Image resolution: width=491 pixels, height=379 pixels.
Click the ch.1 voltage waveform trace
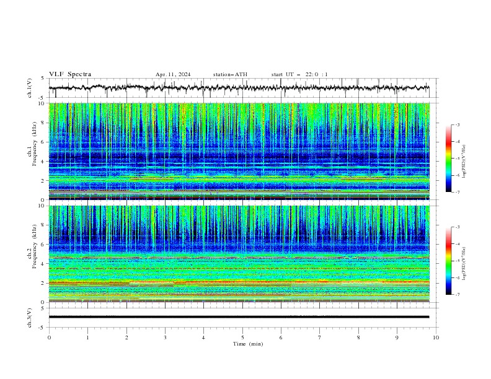tap(239, 88)
